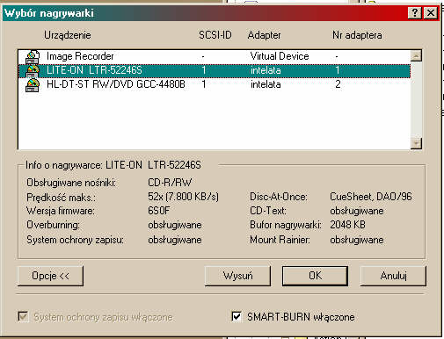Select the LITE-ON LTR-52246S row

pos(215,70)
